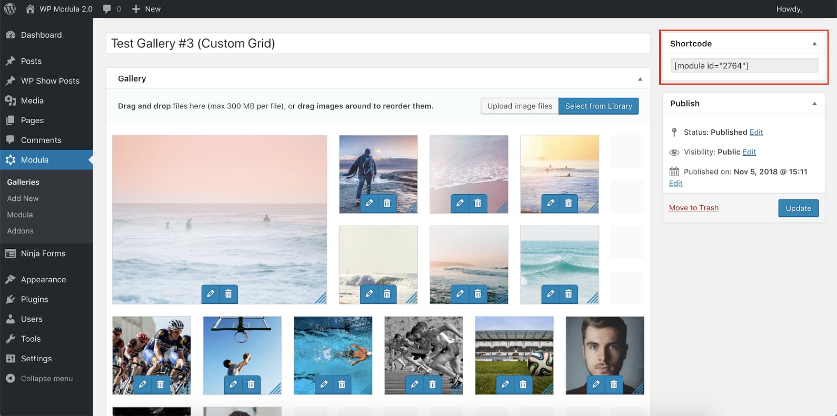
Task: Edit the pink foamy shoreline image
Action: pyautogui.click(x=460, y=203)
